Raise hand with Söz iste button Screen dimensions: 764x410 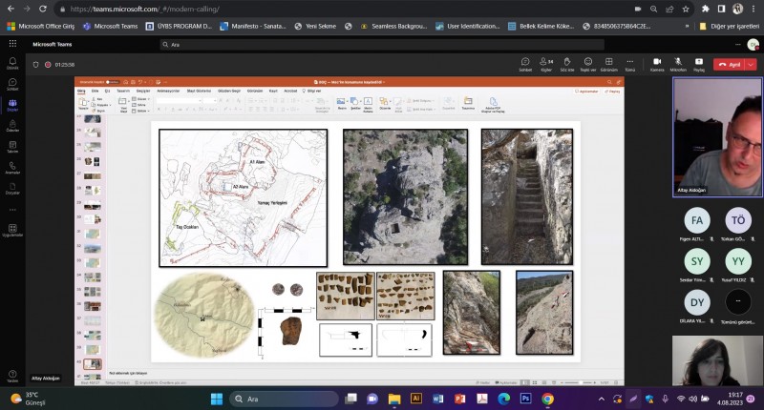tap(567, 63)
